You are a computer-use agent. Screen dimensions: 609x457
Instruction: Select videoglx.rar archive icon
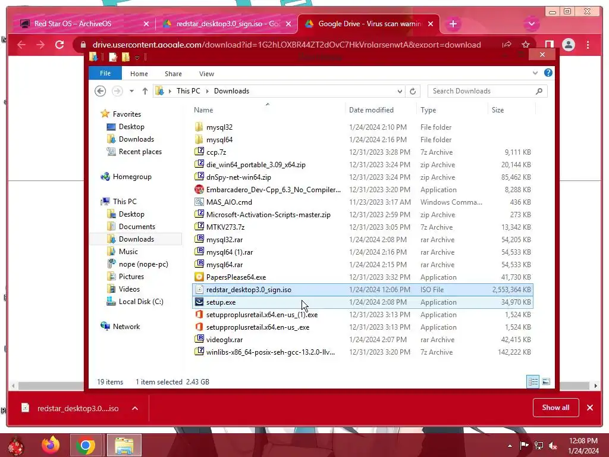point(199,339)
